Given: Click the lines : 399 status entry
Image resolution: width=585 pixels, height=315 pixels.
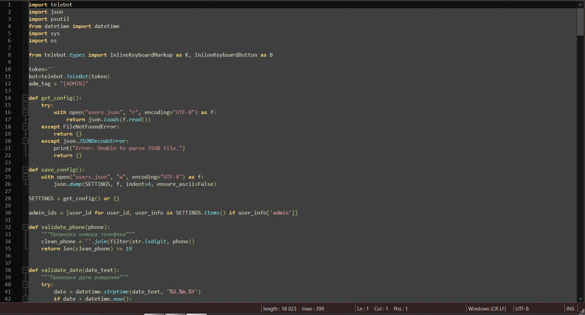Looking at the screenshot, I should pos(313,309).
